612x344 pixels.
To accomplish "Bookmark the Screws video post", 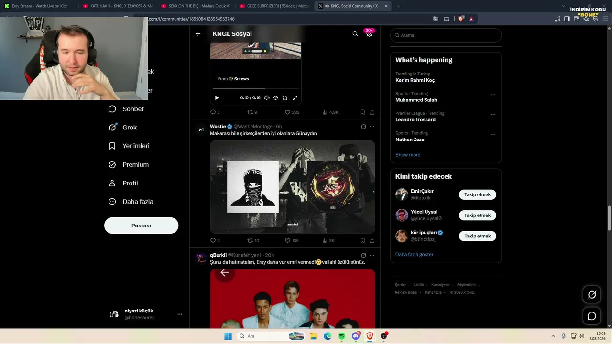I will [362, 112].
